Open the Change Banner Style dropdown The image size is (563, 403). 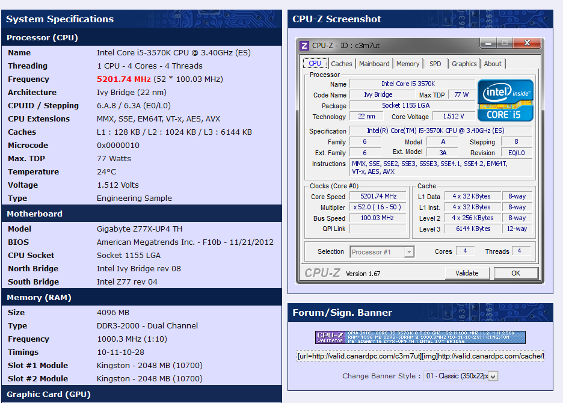(461, 376)
